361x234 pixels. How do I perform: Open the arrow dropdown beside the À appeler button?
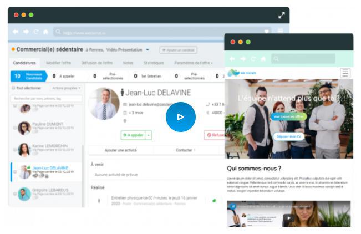point(149,135)
